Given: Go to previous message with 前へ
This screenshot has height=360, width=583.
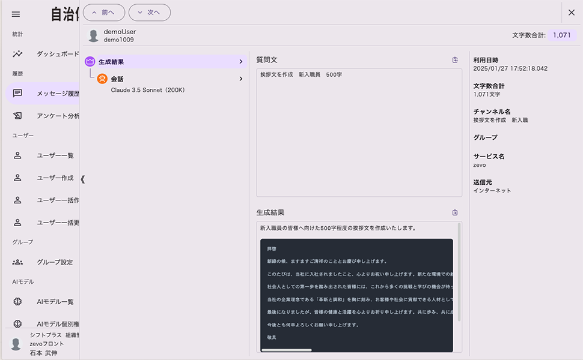Looking at the screenshot, I should click(x=104, y=13).
